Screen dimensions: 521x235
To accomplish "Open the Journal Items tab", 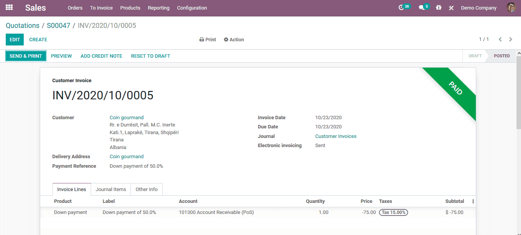I will click(x=111, y=190).
